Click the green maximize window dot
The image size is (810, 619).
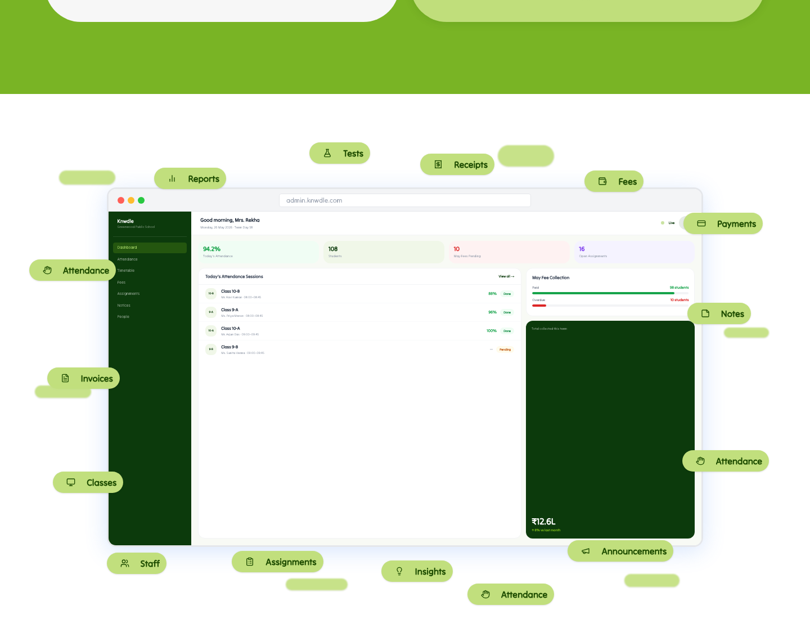pos(141,200)
